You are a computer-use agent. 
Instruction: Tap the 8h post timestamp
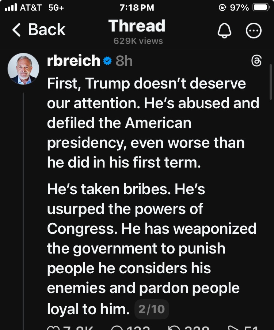tap(124, 61)
